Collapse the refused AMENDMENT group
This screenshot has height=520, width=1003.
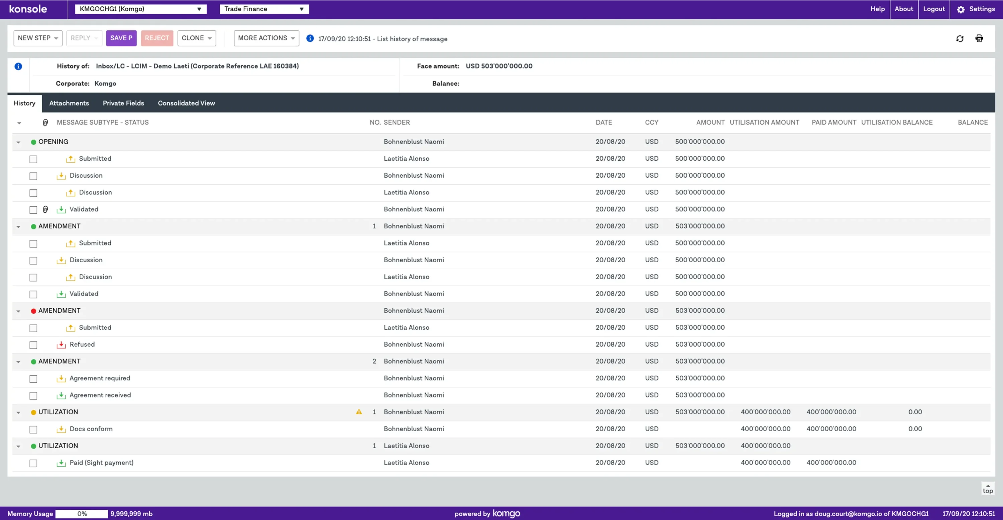(x=18, y=311)
